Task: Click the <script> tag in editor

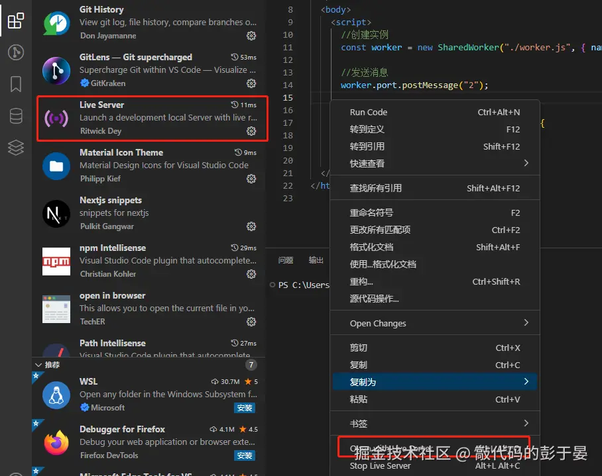Action: (351, 23)
